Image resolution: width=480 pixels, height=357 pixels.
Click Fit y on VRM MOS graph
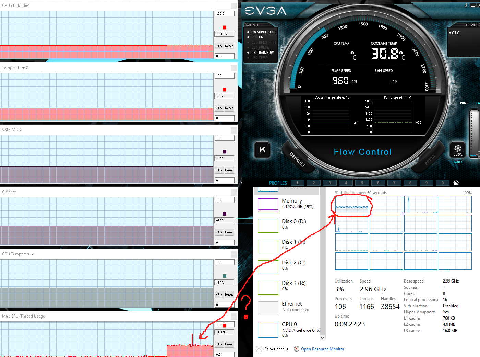(219, 170)
